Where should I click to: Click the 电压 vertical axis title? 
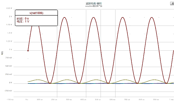coord(2,53)
